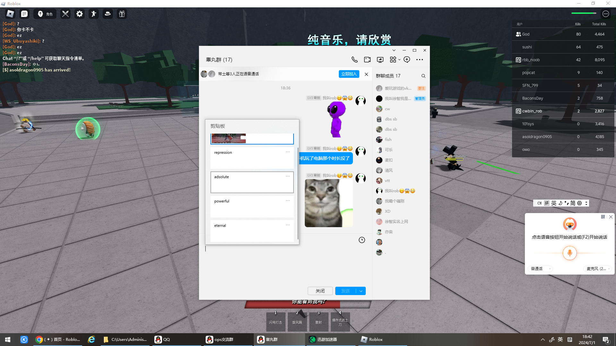Image resolution: width=616 pixels, height=346 pixels.
Task: Toggle the half-moon full/half-width IME button
Action: pyautogui.click(x=560, y=203)
